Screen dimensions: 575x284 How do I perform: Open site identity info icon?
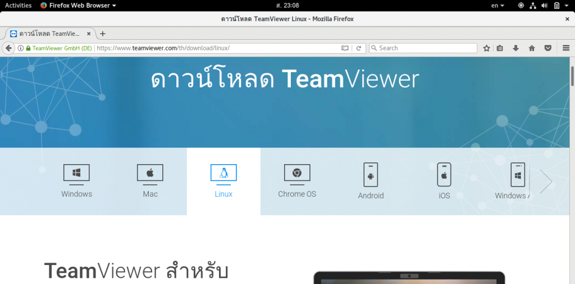click(21, 48)
